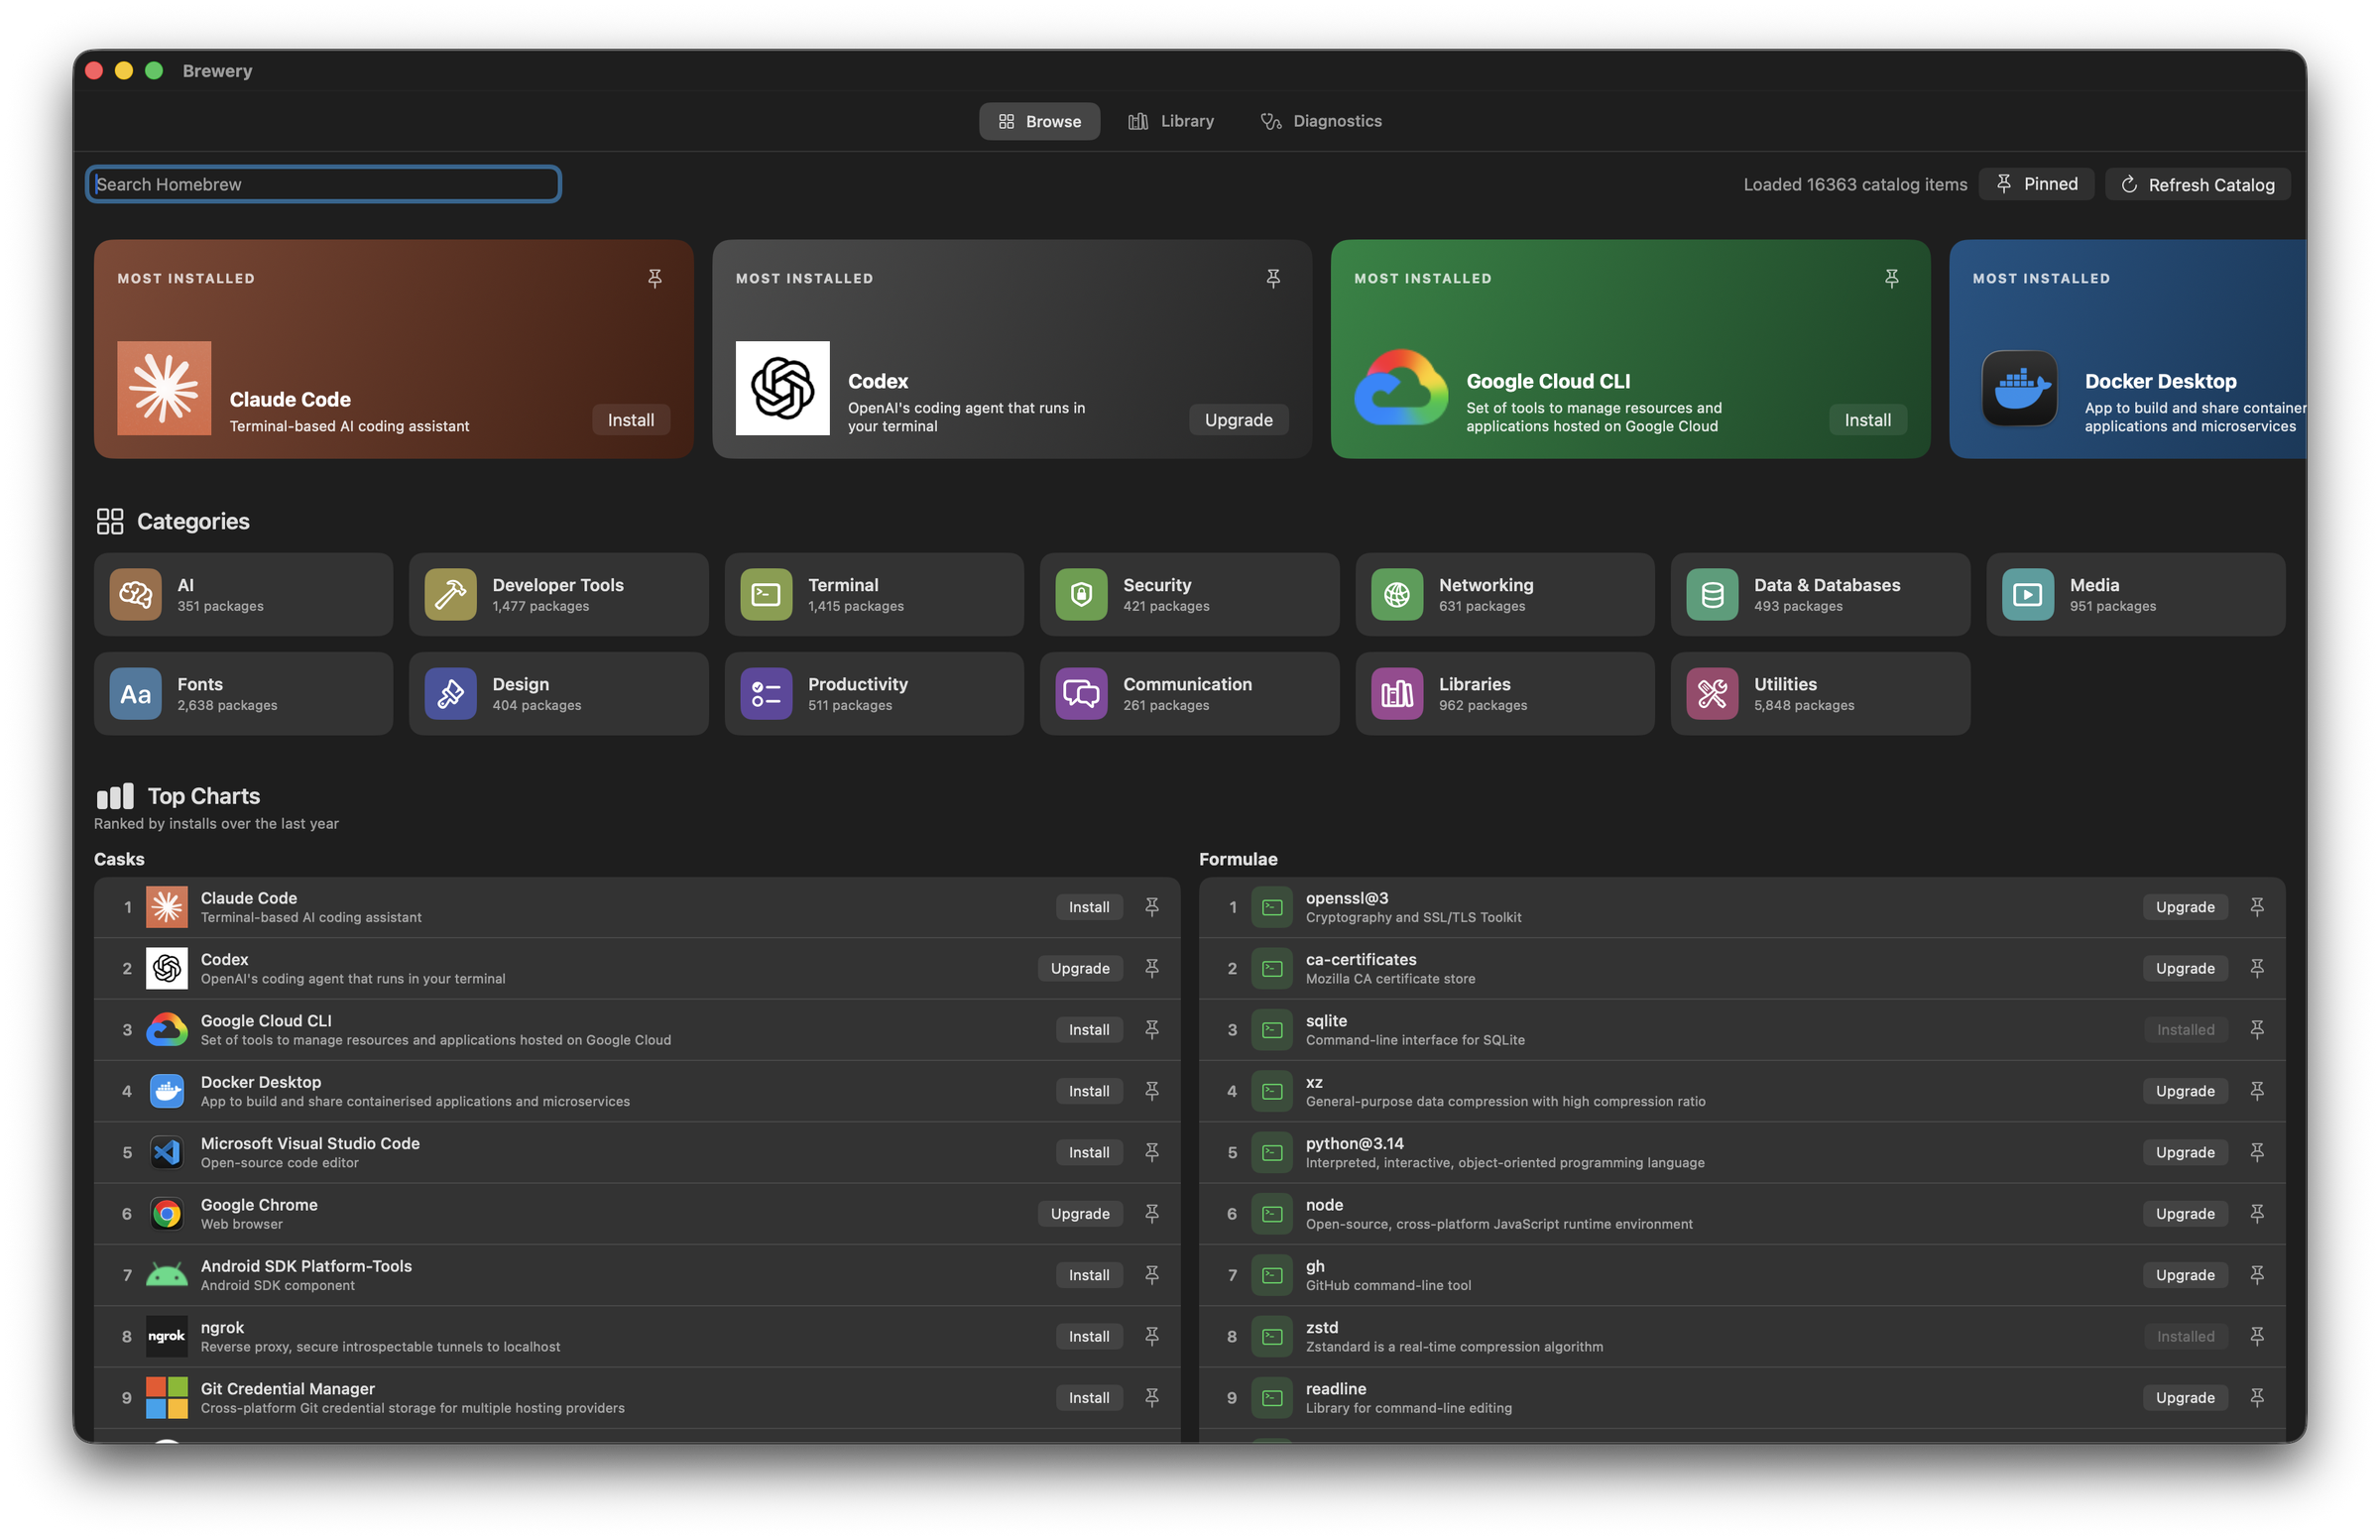Open the Libraries books icon
This screenshot has height=1540, width=2380.
[x=1397, y=694]
